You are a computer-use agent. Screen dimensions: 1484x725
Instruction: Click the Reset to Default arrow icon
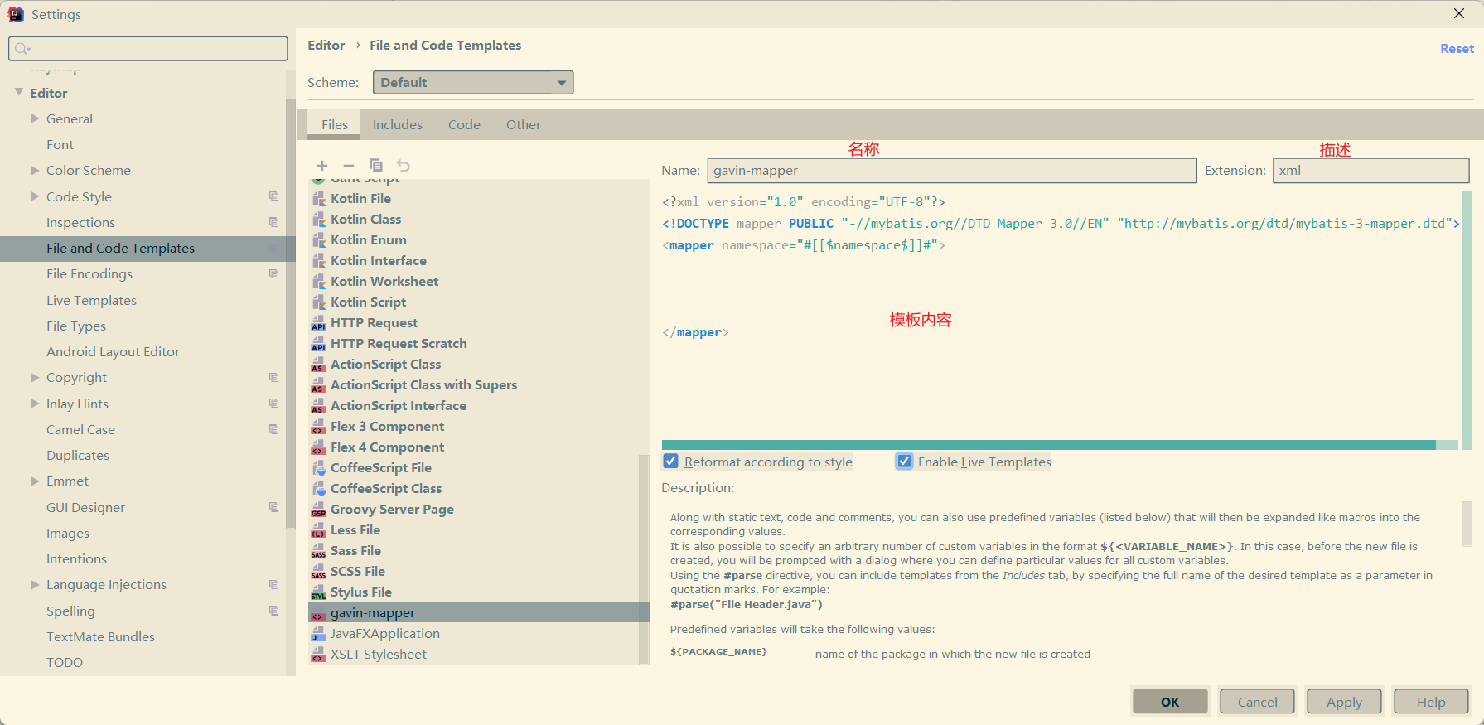[404, 166]
